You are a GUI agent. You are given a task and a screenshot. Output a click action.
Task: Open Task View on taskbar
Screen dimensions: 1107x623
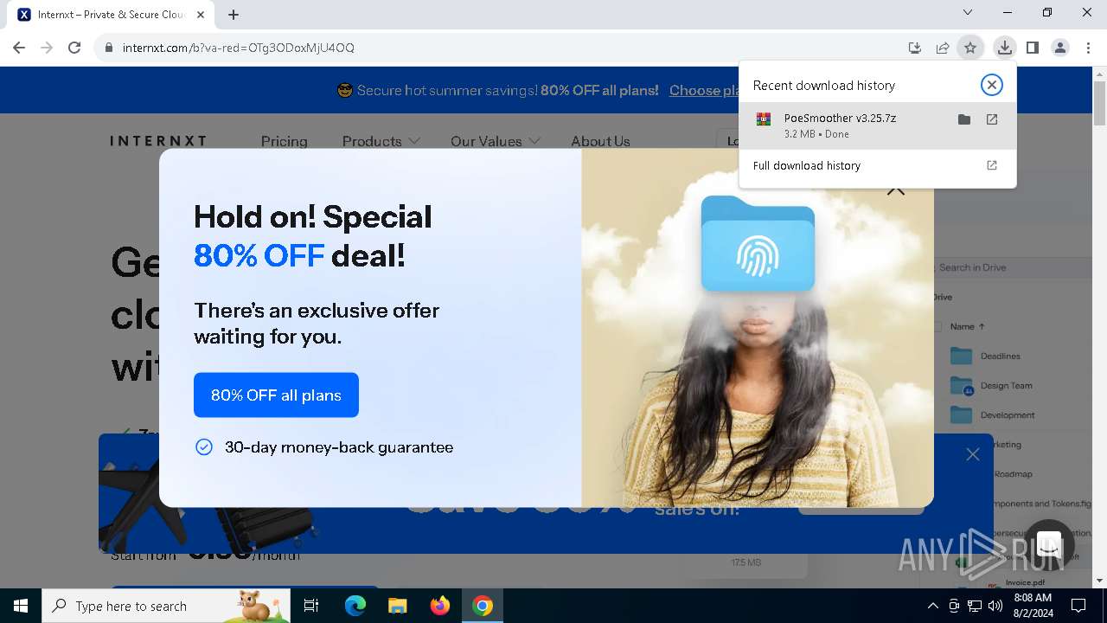tap(311, 606)
